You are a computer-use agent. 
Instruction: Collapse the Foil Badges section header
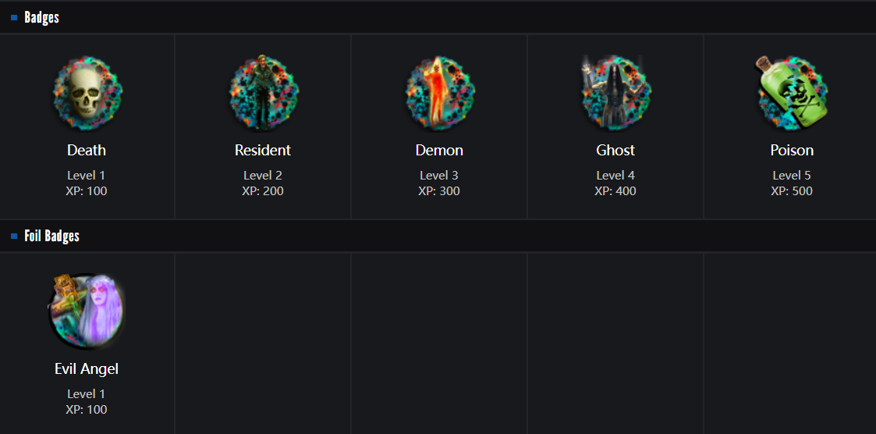(52, 236)
